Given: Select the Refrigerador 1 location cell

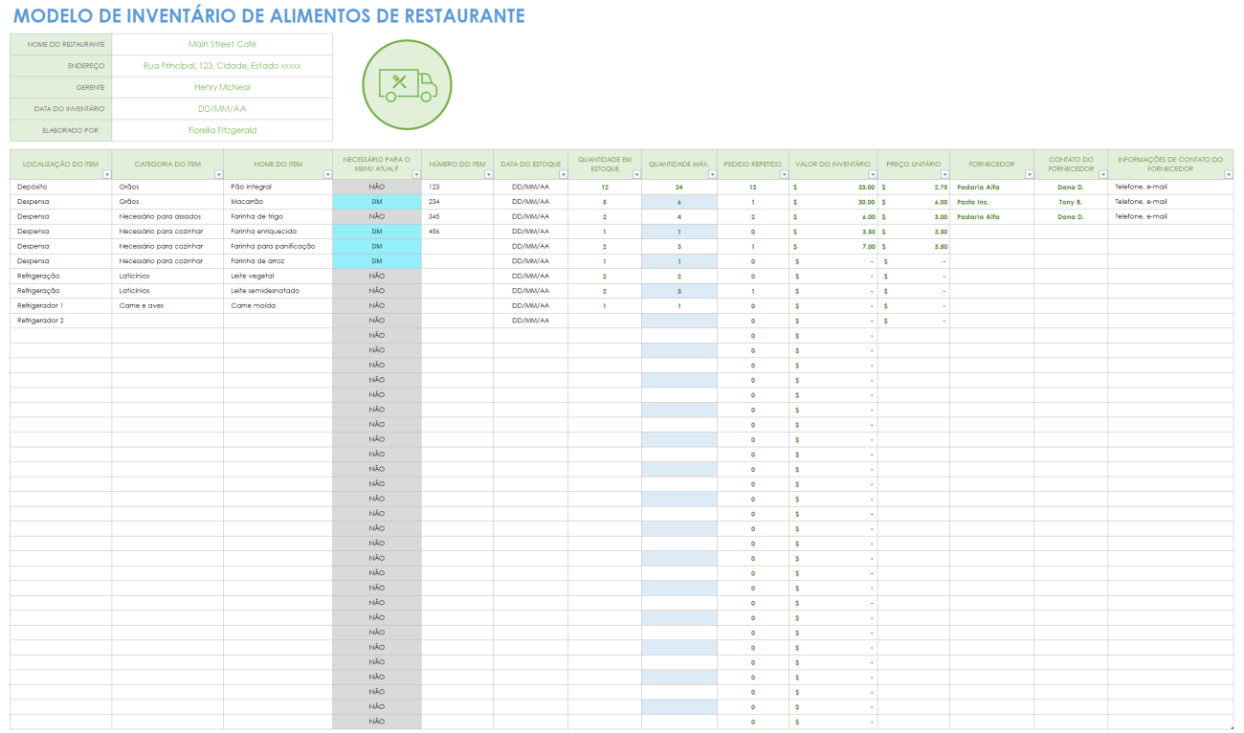Looking at the screenshot, I should pos(60,305).
